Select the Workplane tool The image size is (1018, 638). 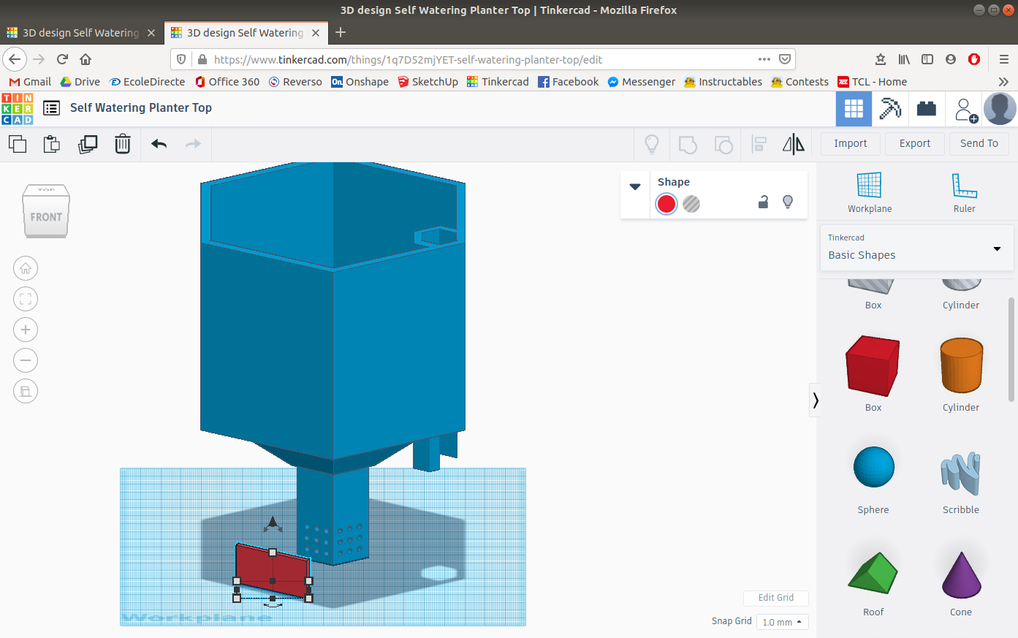[x=870, y=191]
